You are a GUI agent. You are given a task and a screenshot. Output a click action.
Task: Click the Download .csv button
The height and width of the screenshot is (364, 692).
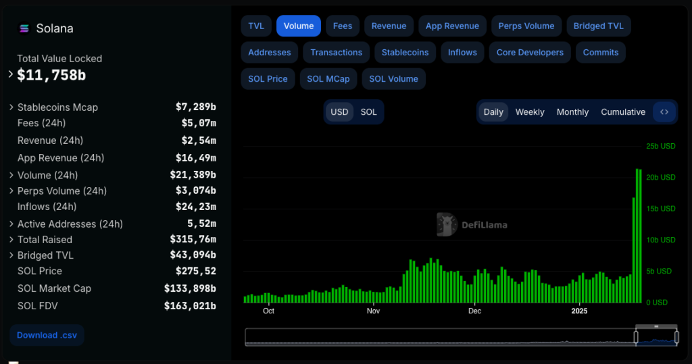pos(47,335)
